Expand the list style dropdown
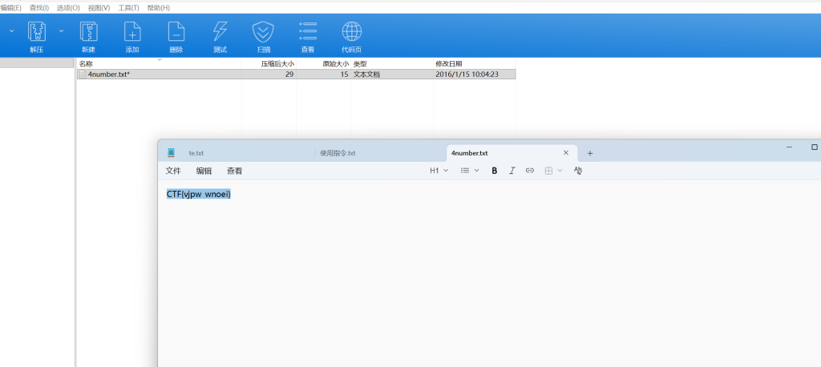 coord(470,171)
